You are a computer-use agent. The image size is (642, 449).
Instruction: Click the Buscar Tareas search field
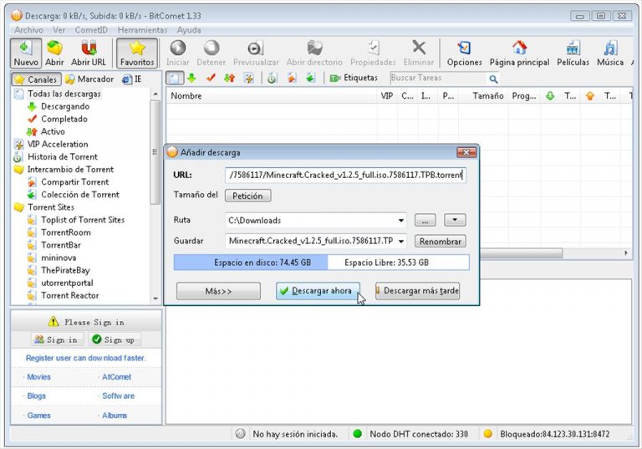pyautogui.click(x=437, y=78)
